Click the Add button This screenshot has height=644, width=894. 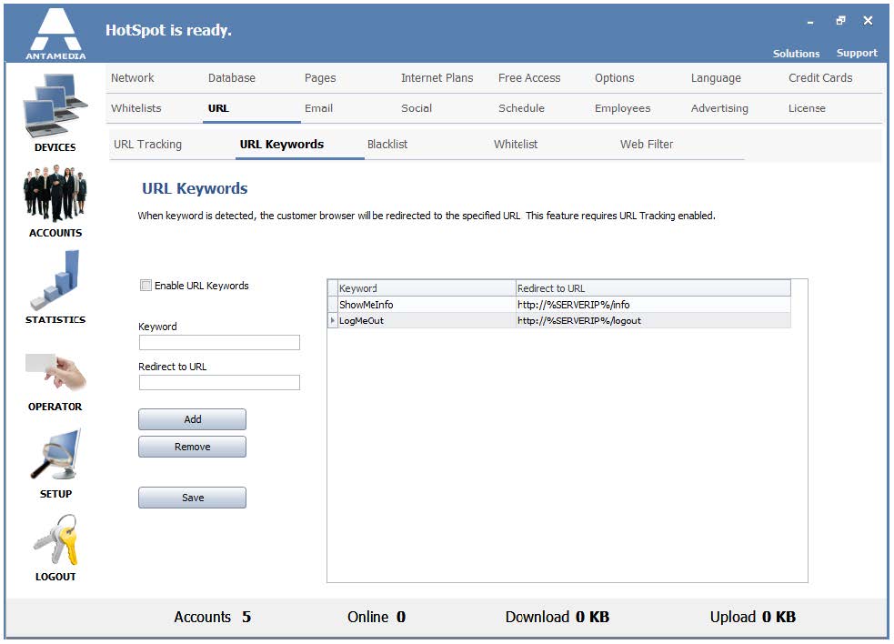192,420
